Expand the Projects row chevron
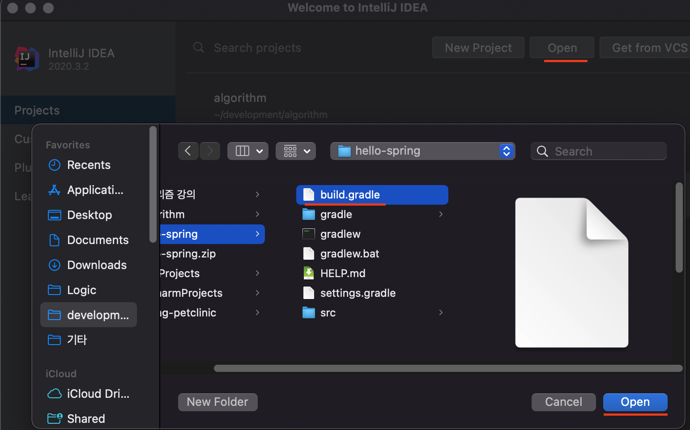690x430 pixels. click(257, 273)
